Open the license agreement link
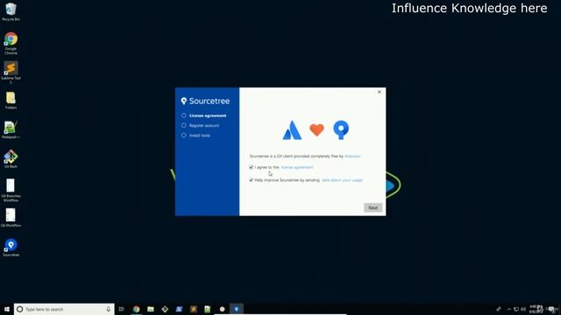The height and width of the screenshot is (315, 561). point(297,167)
